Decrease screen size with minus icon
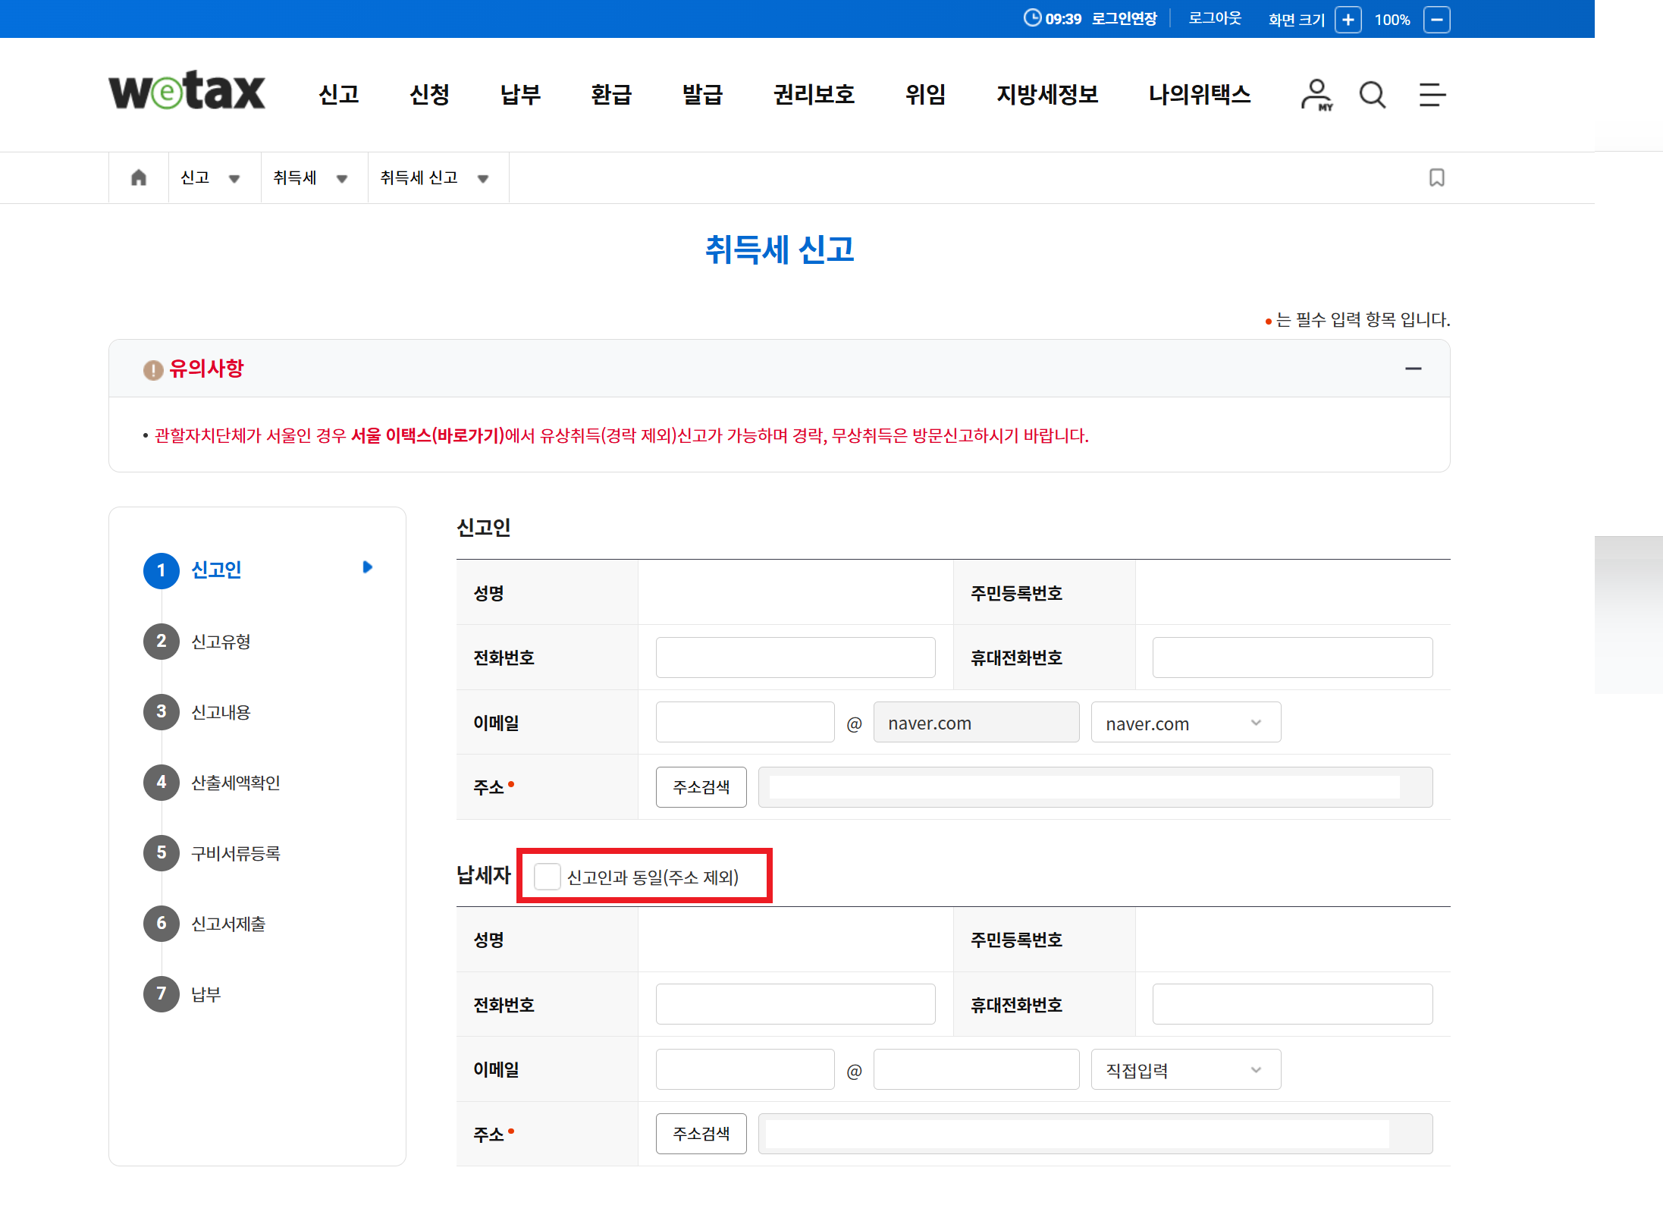 pos(1436,20)
